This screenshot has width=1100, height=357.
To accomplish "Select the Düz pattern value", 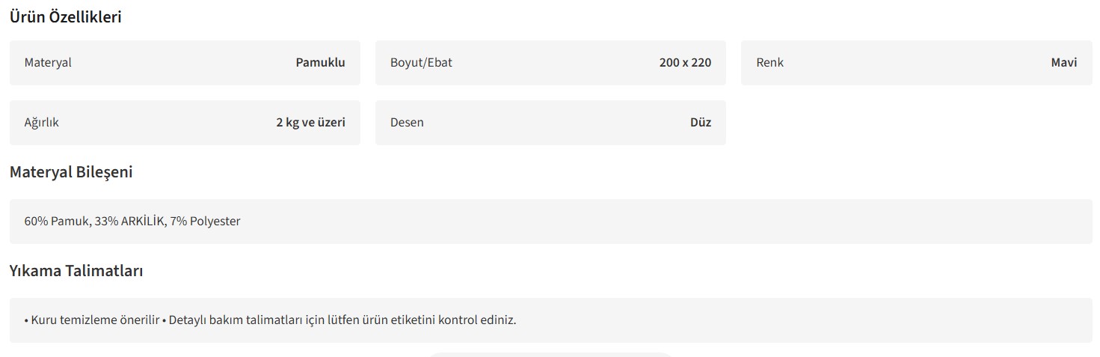I will pyautogui.click(x=700, y=123).
